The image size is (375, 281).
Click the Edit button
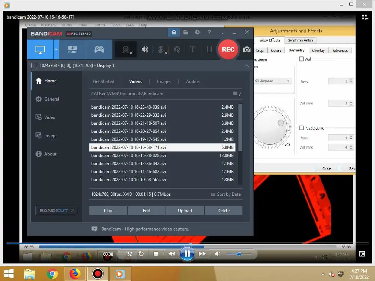coord(146,210)
